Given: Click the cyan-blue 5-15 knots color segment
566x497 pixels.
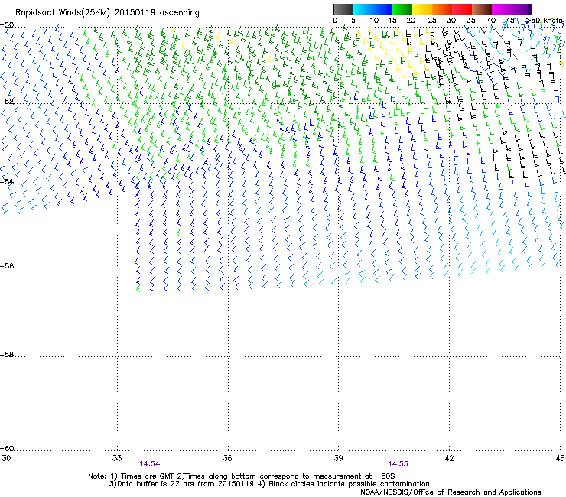Looking at the screenshot, I should click(372, 9).
